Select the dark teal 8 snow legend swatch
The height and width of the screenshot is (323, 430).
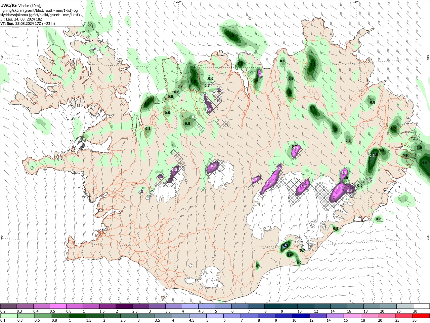[x=272, y=306]
